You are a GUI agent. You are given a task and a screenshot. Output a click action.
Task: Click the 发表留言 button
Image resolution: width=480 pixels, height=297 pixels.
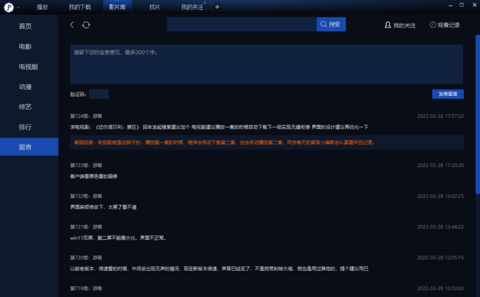tap(447, 94)
